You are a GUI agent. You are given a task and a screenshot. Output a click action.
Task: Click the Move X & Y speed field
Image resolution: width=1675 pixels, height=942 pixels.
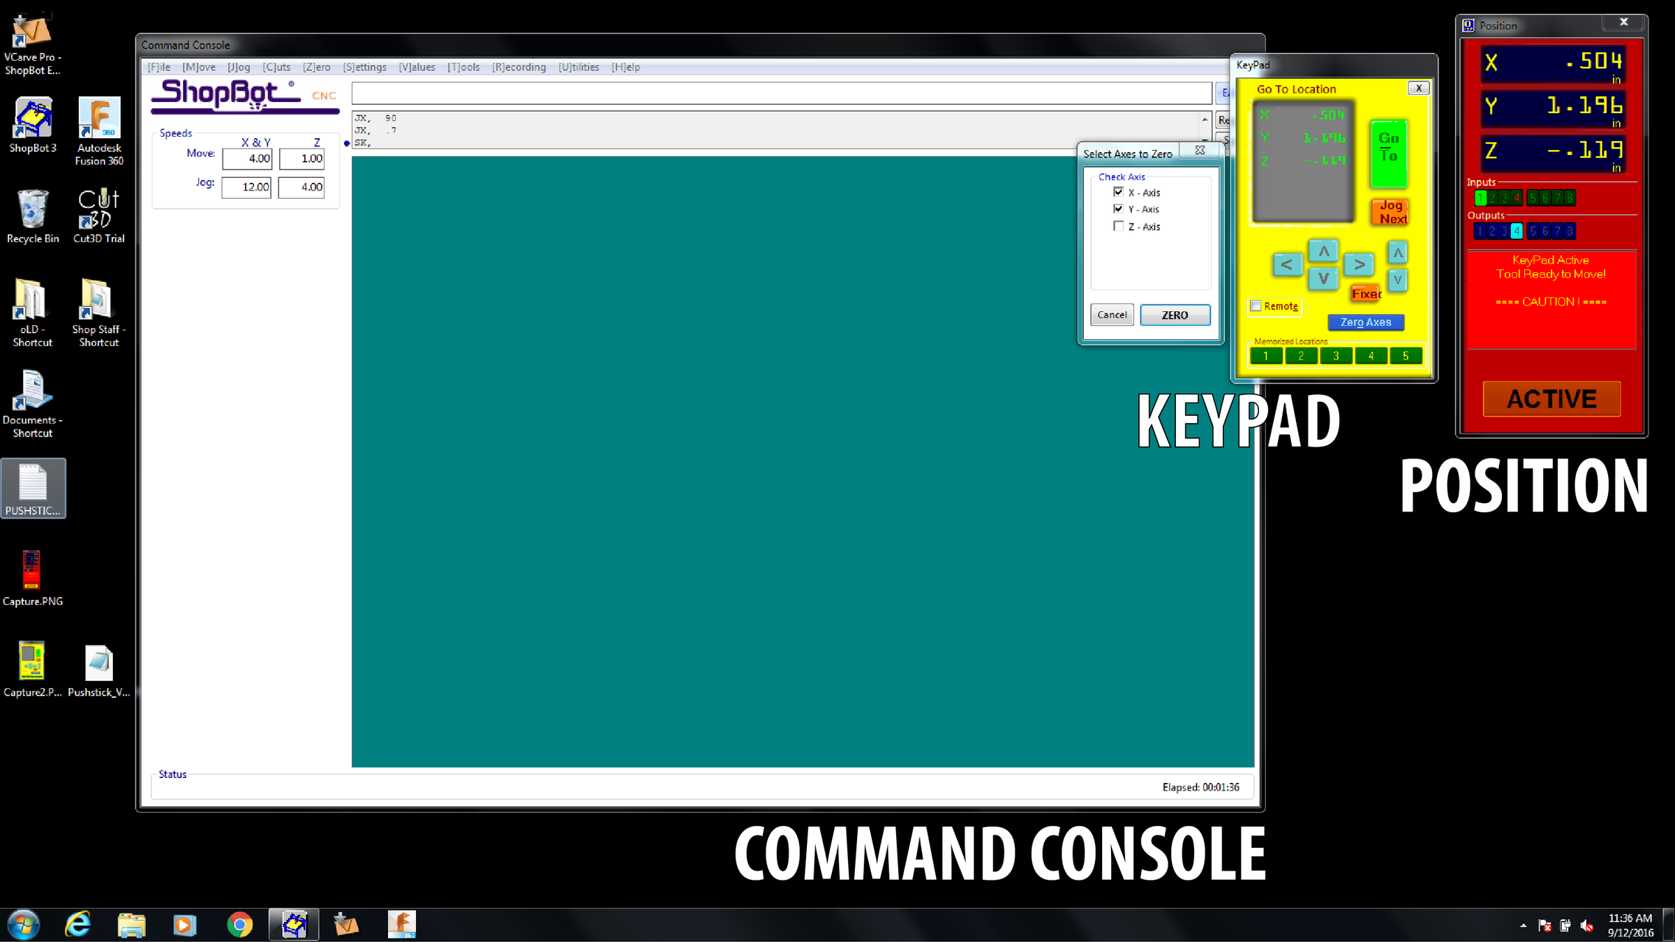click(248, 158)
